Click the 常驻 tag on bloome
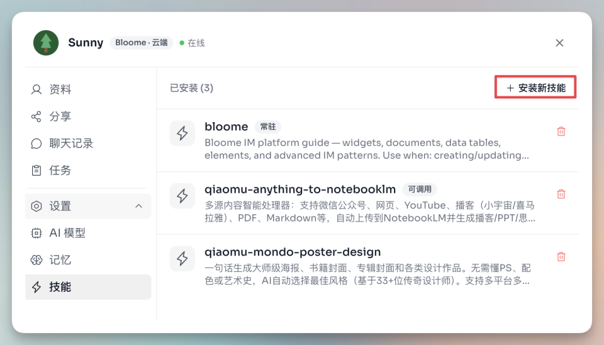This screenshot has height=345, width=604. (268, 127)
